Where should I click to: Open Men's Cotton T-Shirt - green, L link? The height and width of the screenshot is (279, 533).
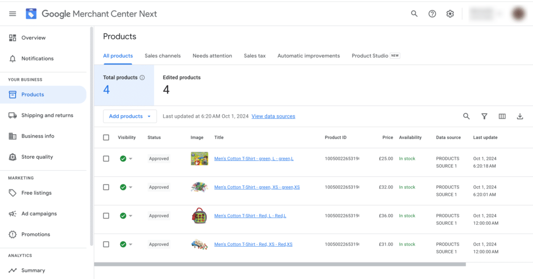click(x=254, y=159)
